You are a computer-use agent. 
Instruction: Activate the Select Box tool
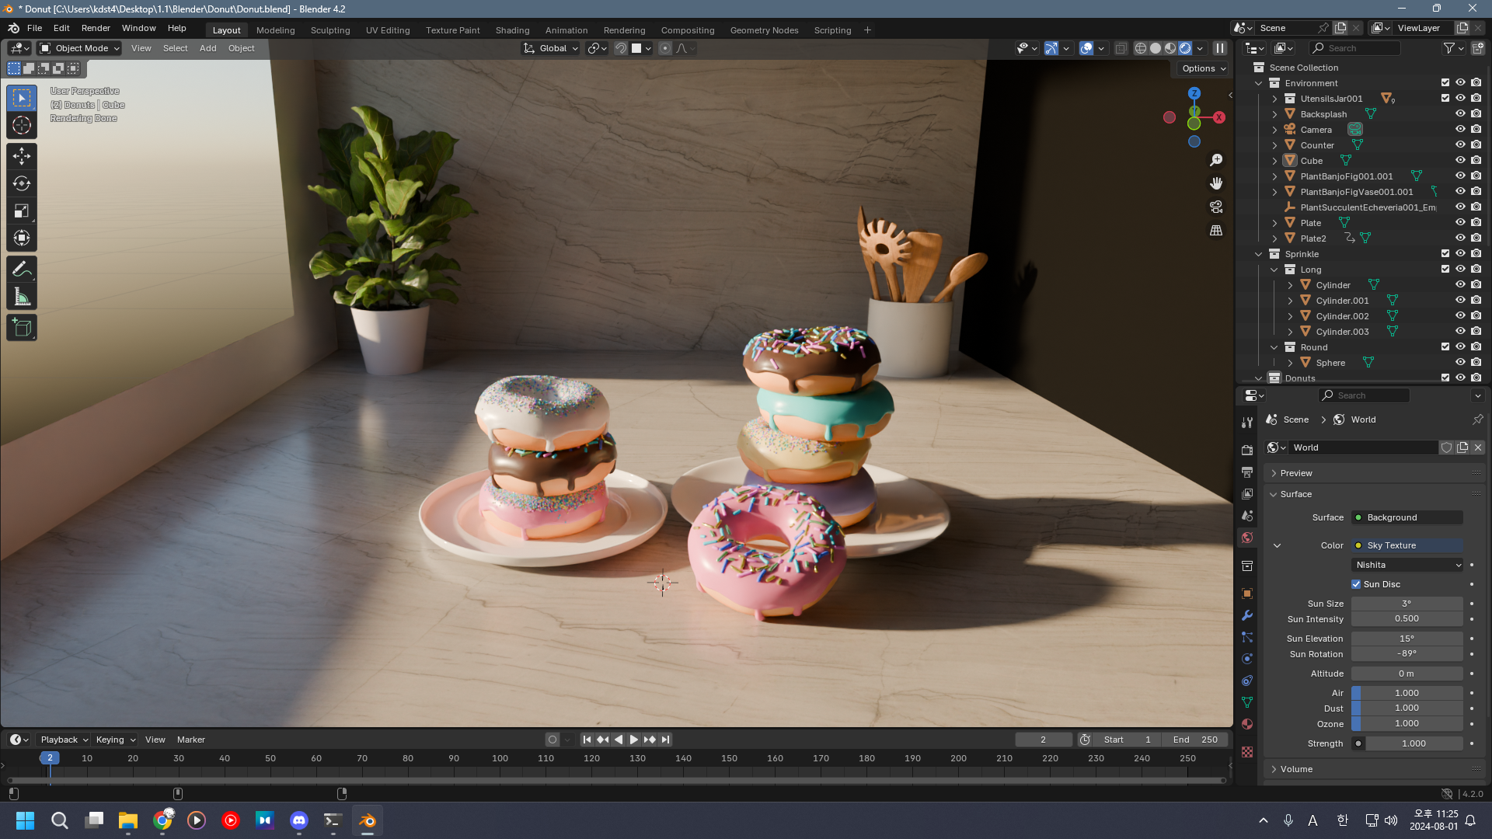tap(22, 98)
